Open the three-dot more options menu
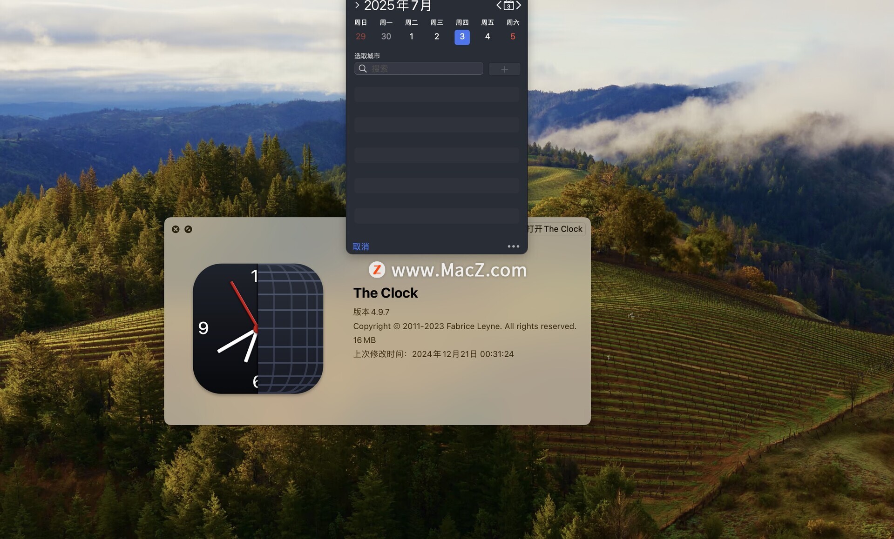This screenshot has width=894, height=539. [513, 246]
